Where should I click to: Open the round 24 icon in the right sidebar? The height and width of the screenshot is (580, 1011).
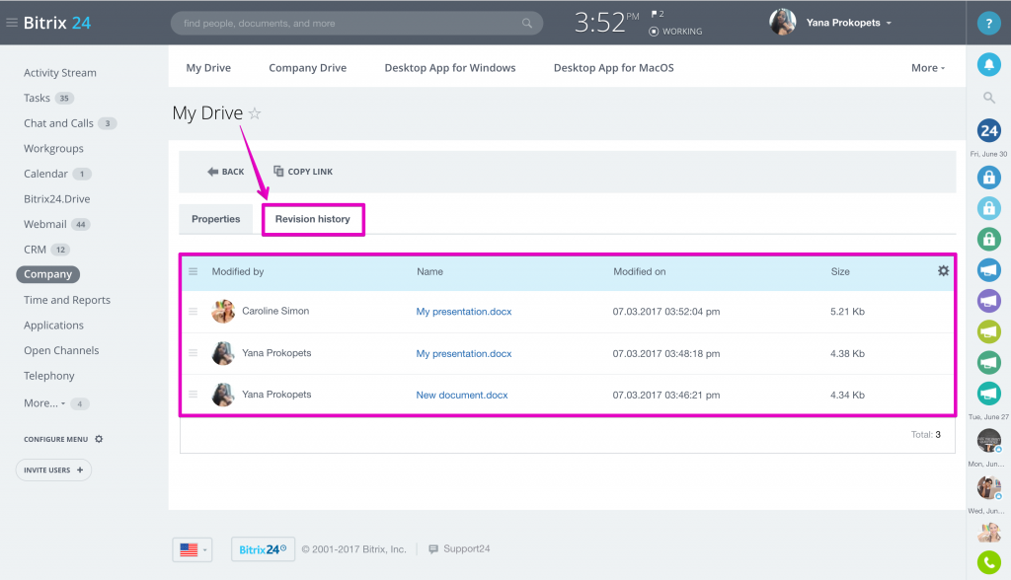pyautogui.click(x=988, y=131)
